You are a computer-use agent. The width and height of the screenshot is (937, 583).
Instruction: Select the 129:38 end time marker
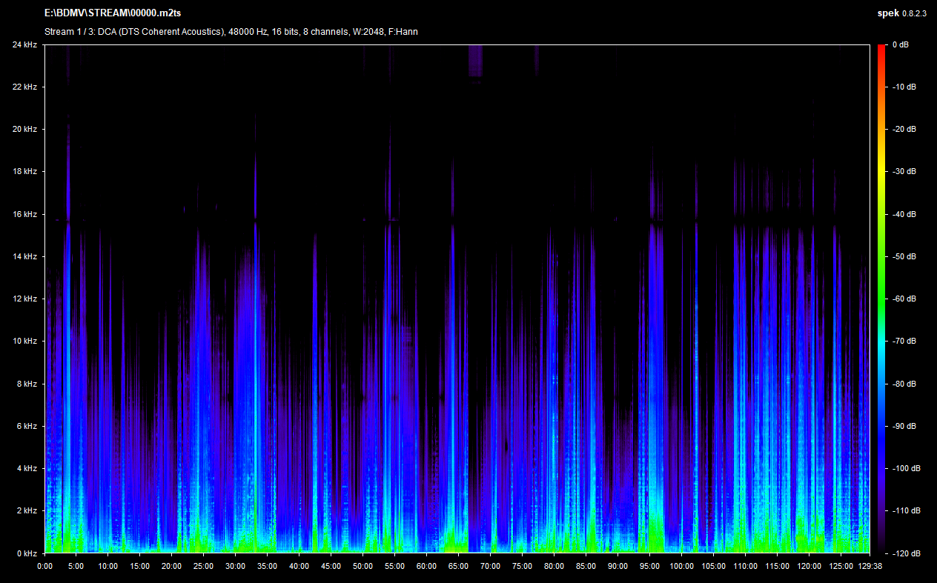point(870,566)
